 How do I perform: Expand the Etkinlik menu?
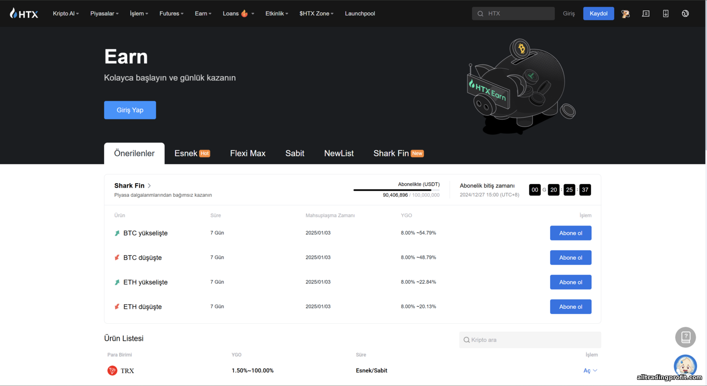point(277,14)
